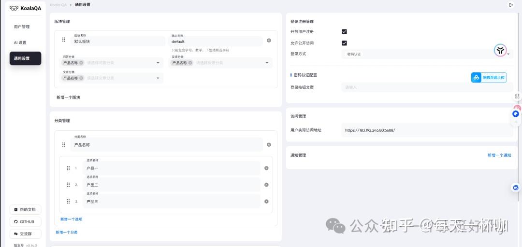
Task: Click the cloud icon on 拖拽至此上传 button
Action: tap(477, 78)
